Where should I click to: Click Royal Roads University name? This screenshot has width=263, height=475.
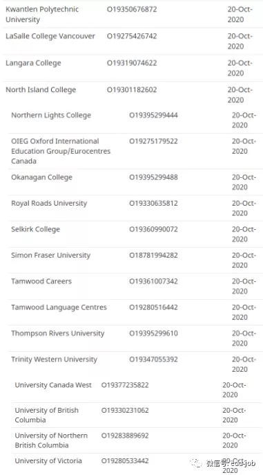point(49,204)
